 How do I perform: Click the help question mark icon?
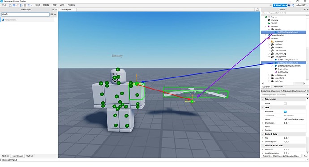(289, 5)
